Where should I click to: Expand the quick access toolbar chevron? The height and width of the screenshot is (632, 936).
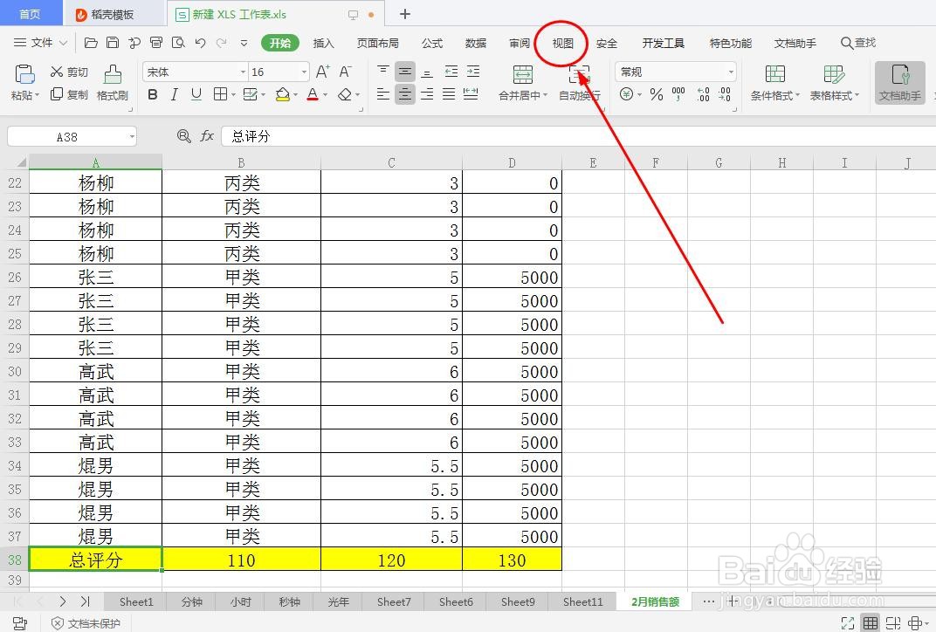tap(244, 43)
